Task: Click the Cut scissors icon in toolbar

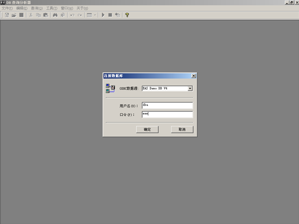Action: [31, 15]
